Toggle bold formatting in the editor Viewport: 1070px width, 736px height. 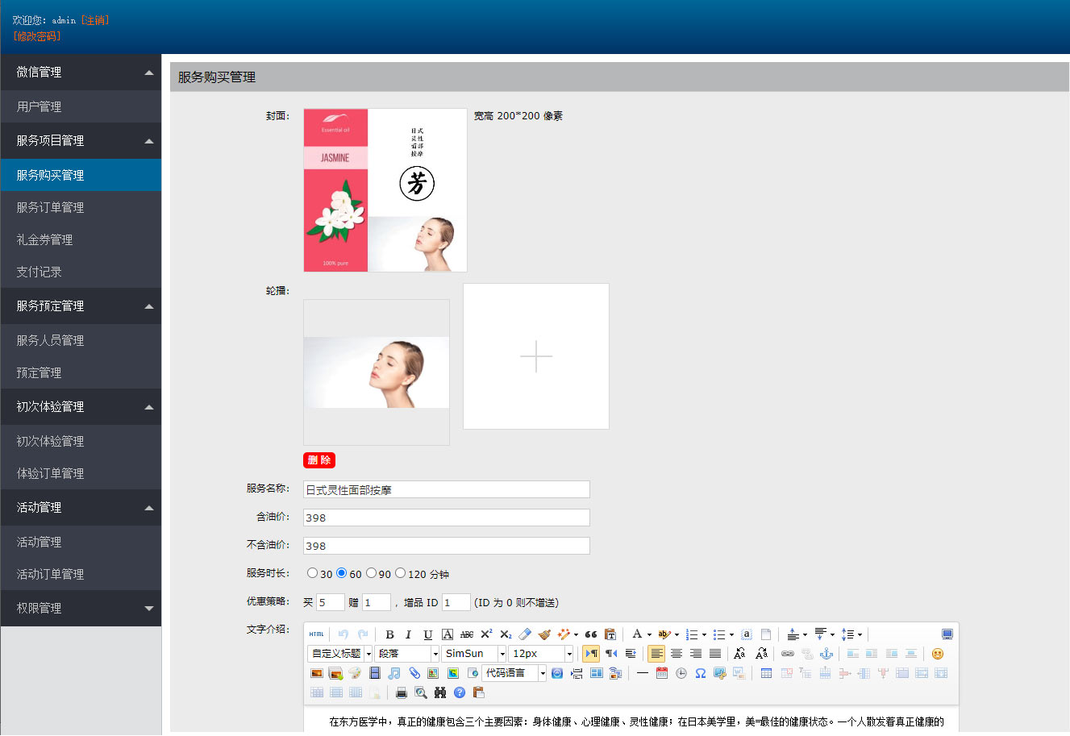(389, 634)
